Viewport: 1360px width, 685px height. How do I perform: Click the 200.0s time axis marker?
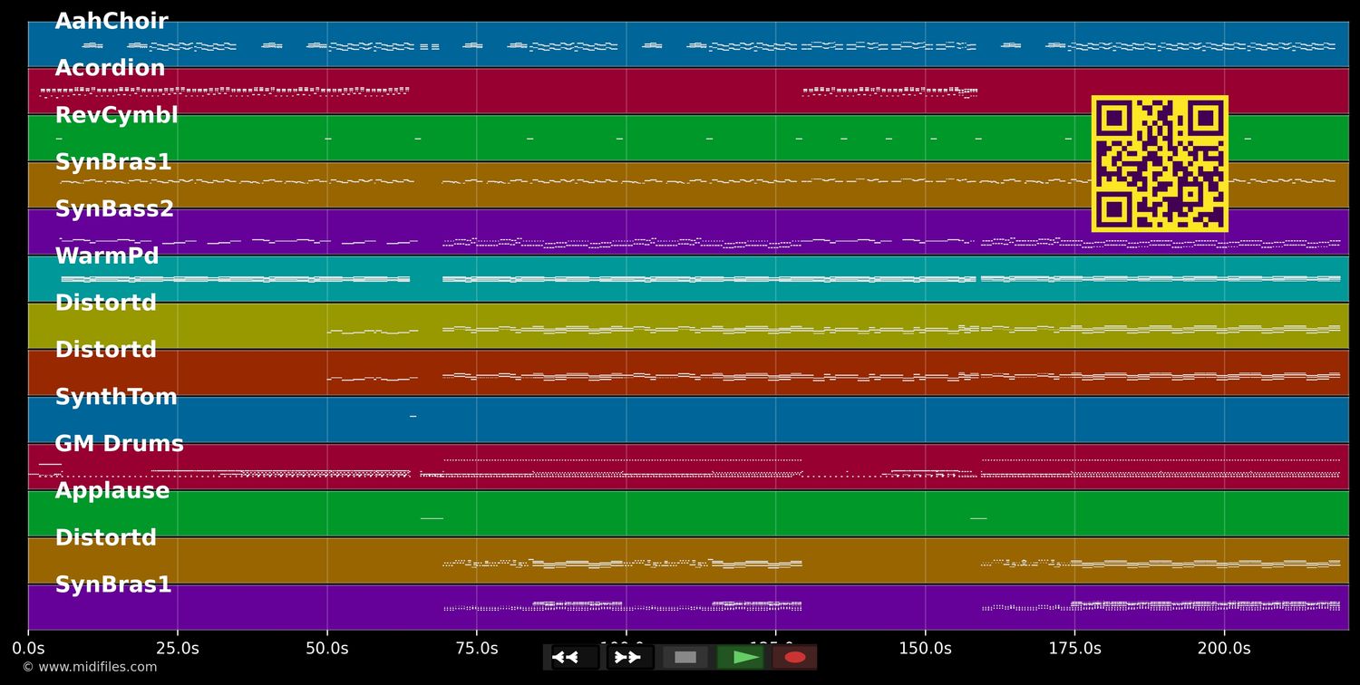pos(1224,648)
